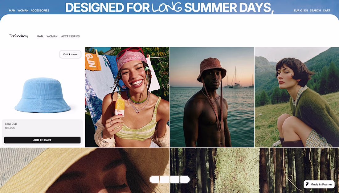Click the blue bucket hat product image
Image resolution: width=339 pixels, height=193 pixels.
43,95
